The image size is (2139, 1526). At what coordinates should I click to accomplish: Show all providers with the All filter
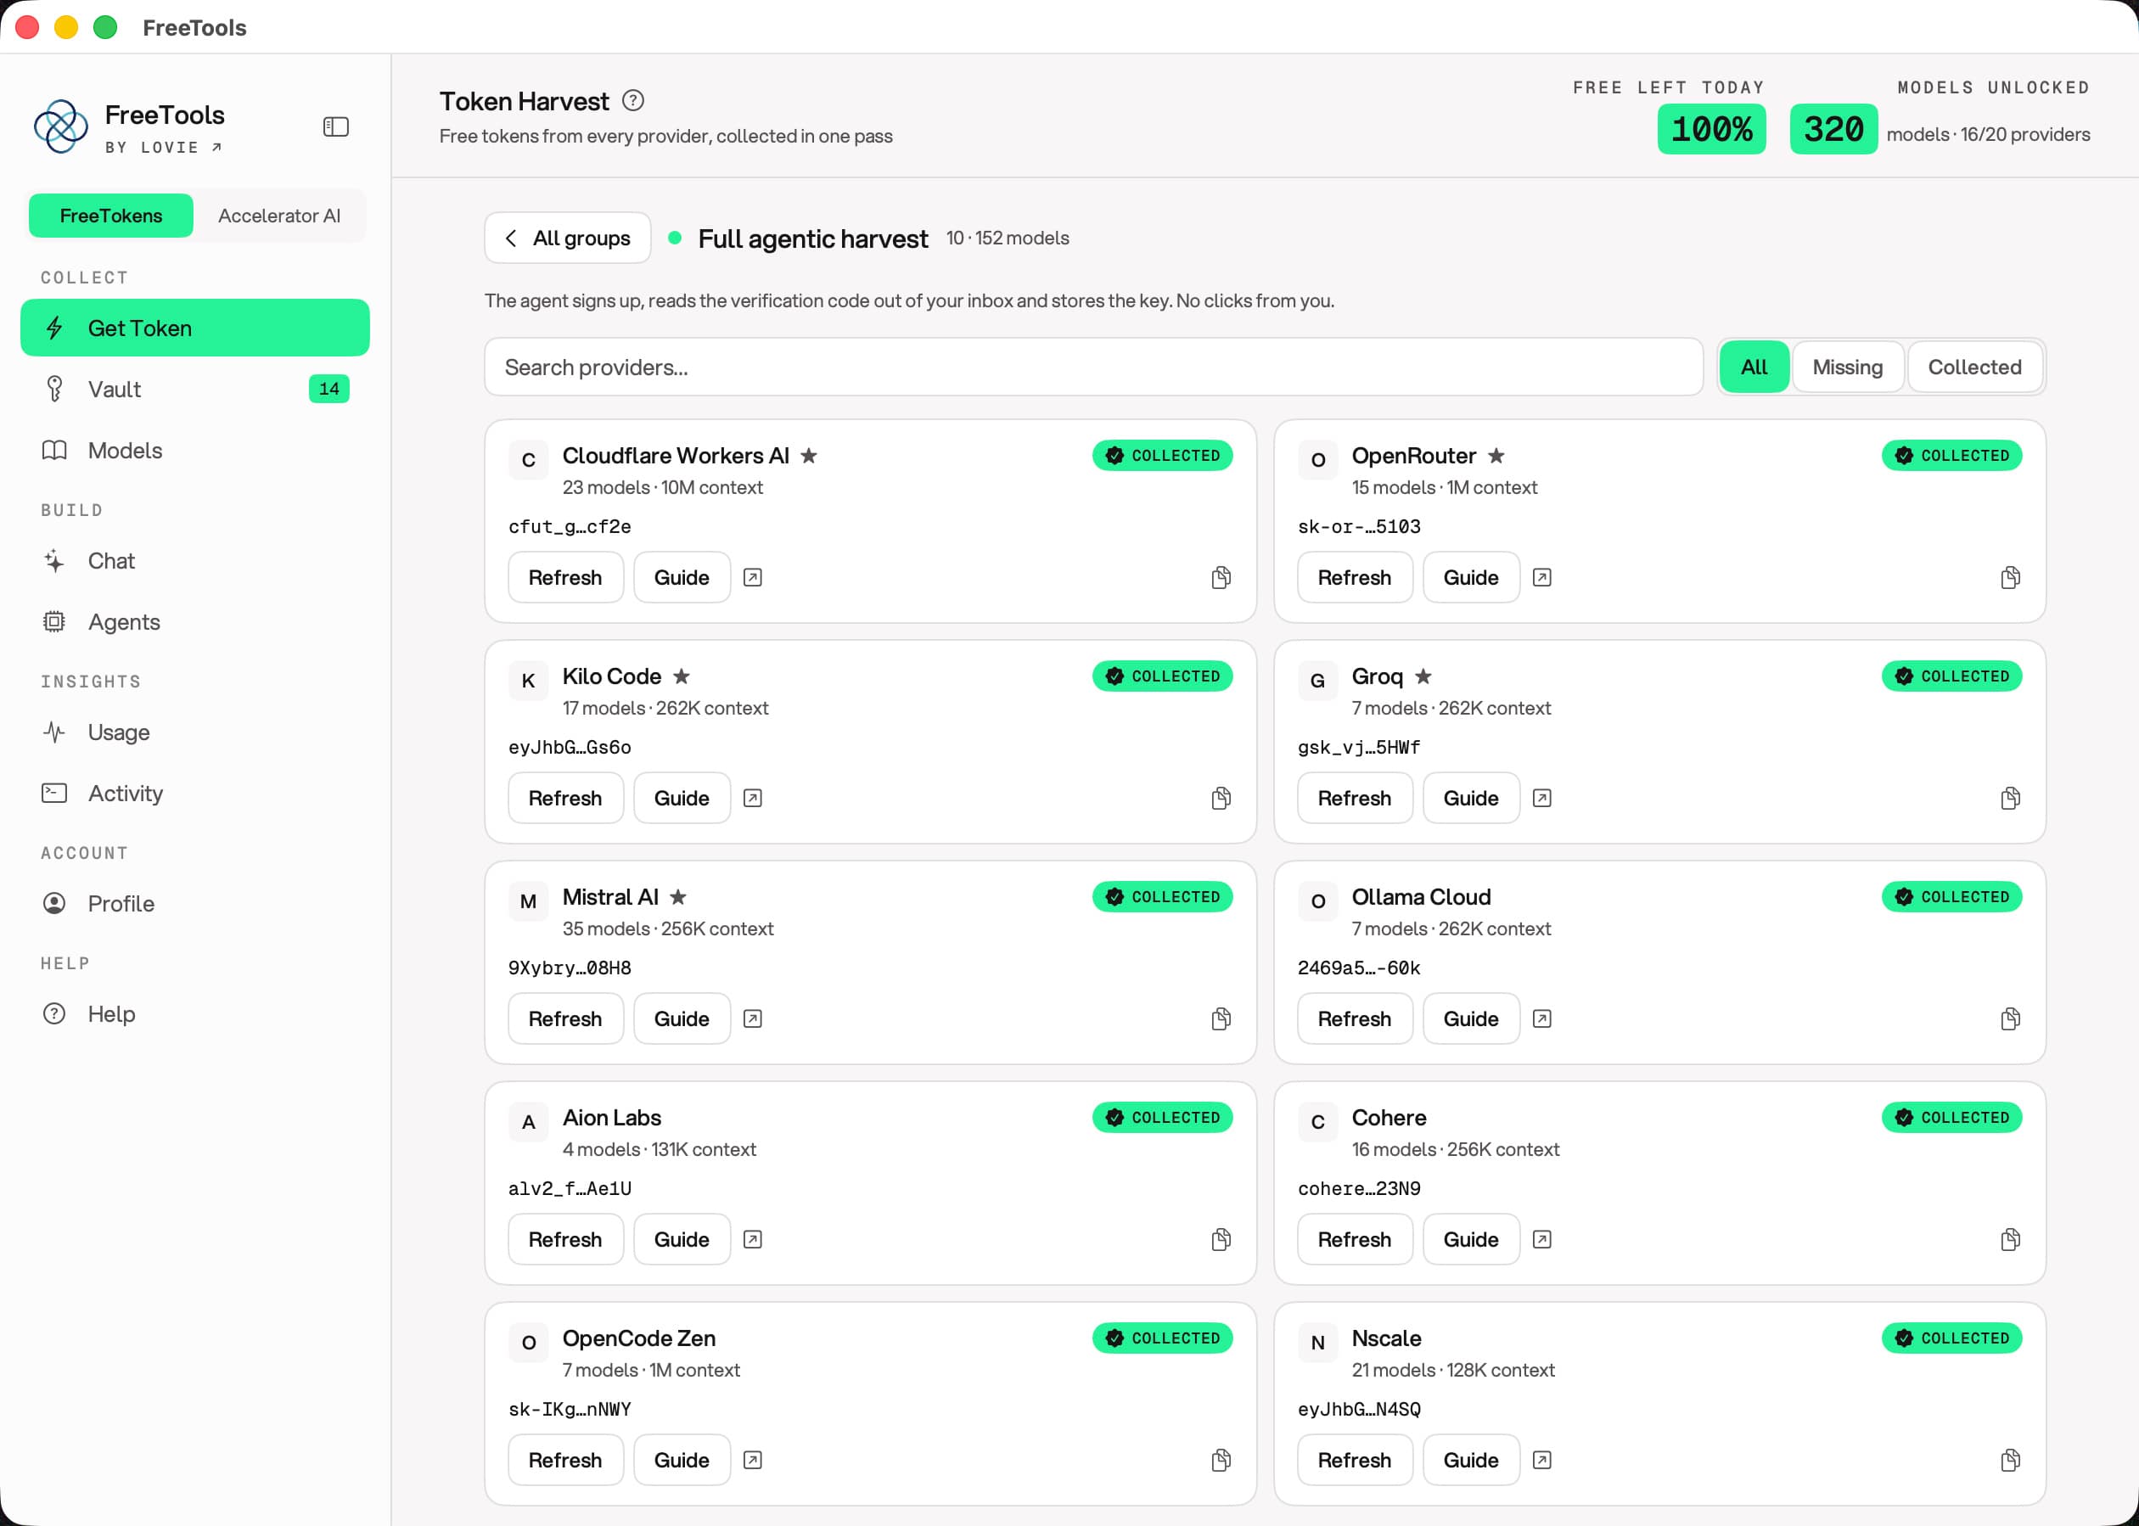pyautogui.click(x=1754, y=367)
